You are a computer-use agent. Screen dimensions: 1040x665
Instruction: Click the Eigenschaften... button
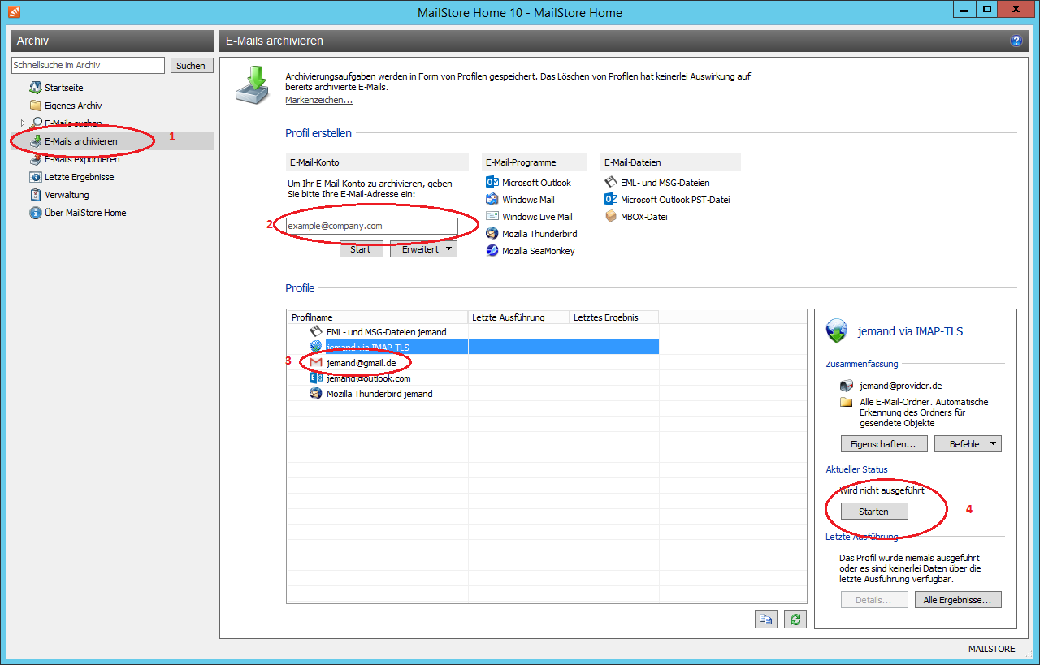[883, 444]
